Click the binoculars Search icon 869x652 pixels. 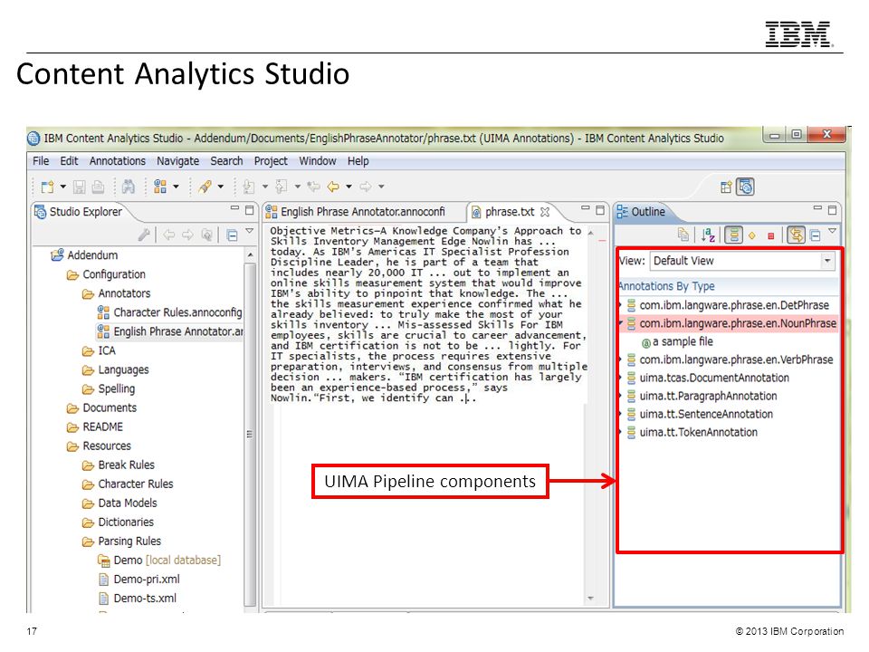point(128,187)
